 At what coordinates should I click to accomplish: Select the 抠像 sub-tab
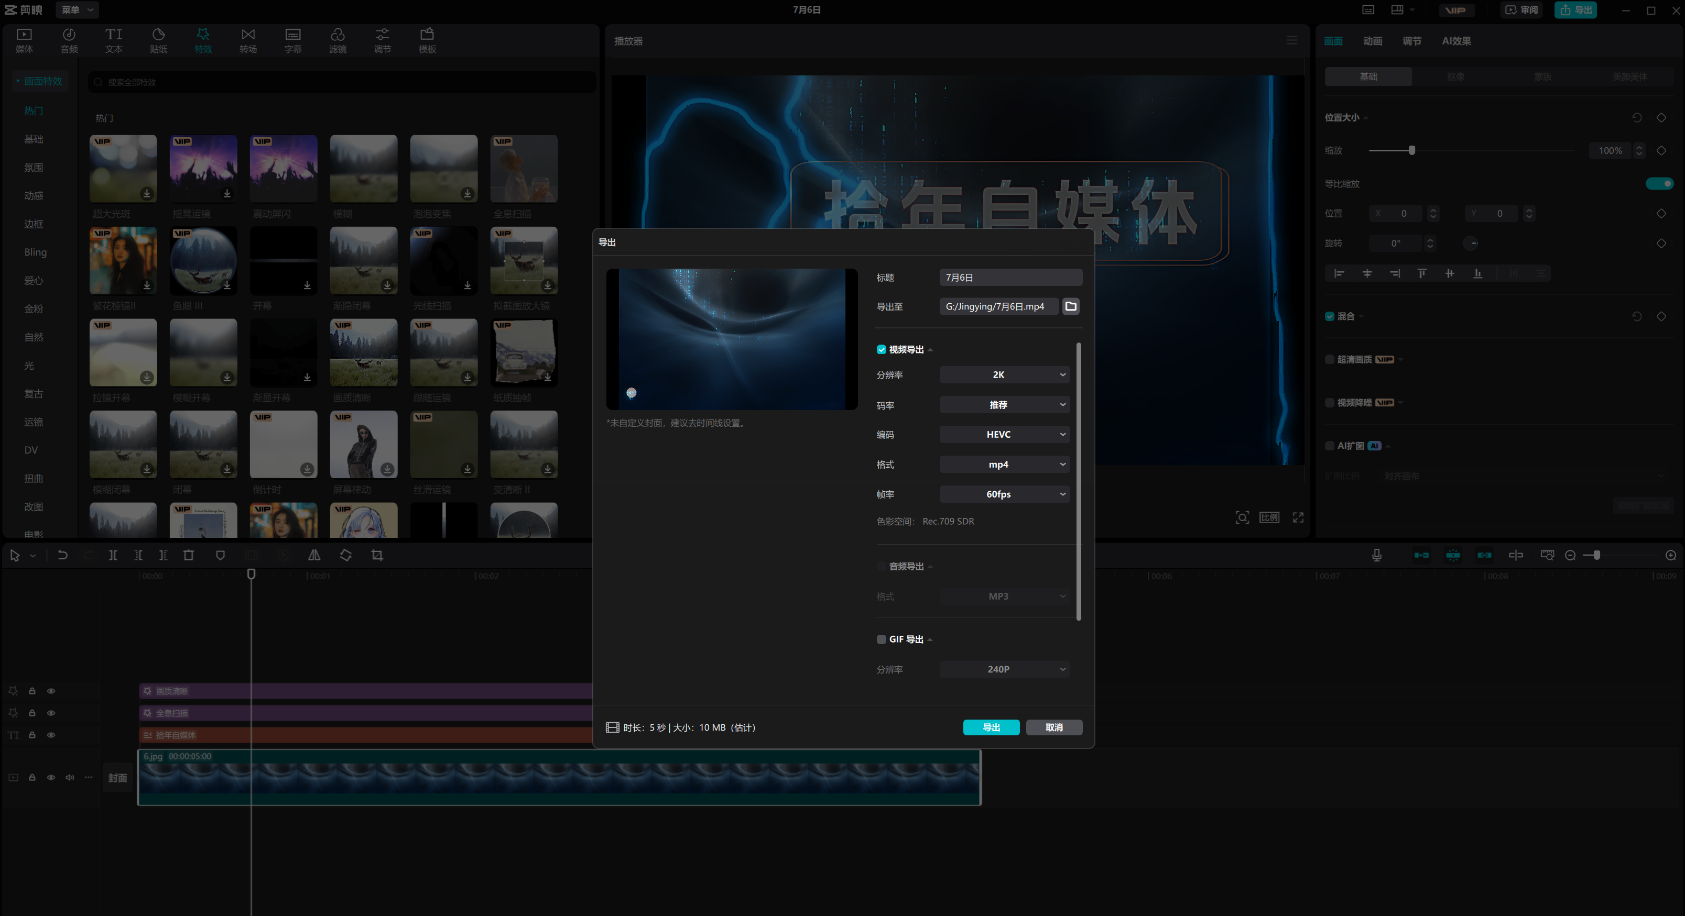(x=1455, y=76)
